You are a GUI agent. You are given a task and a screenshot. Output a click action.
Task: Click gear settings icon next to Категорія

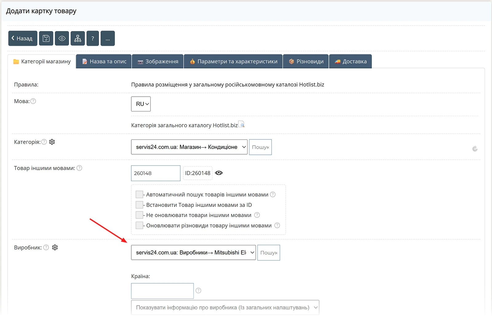coord(52,142)
